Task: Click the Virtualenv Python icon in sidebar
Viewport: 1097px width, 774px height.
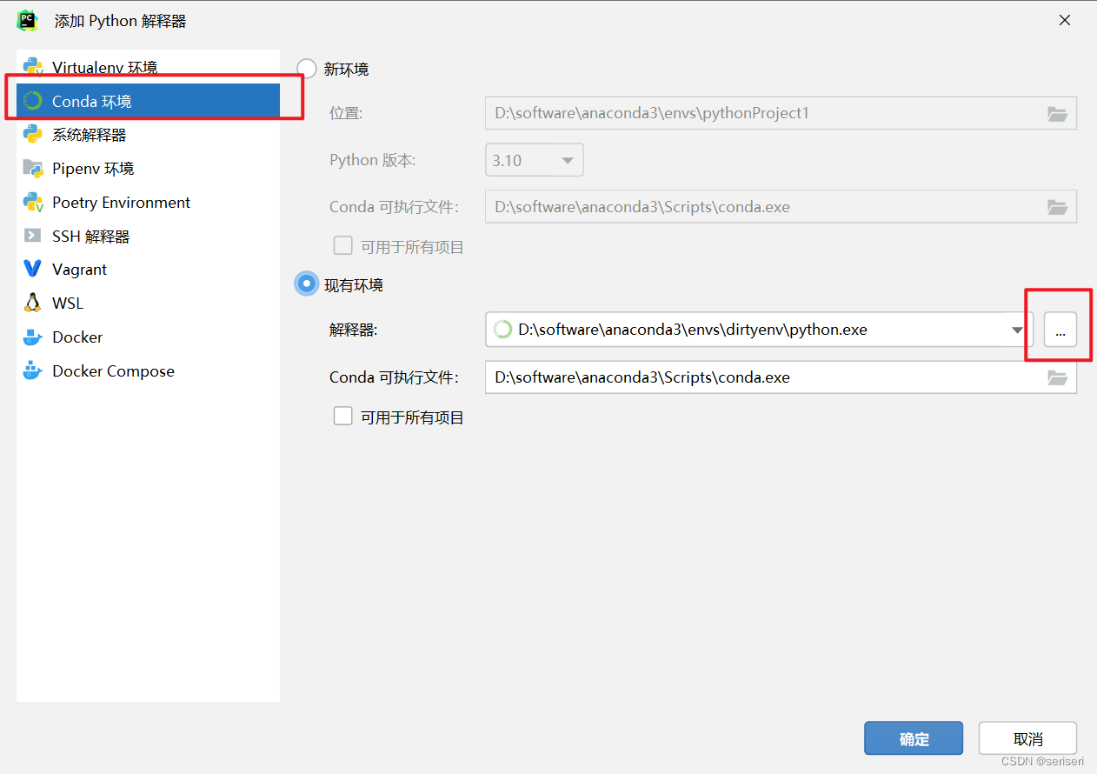Action: coord(33,67)
